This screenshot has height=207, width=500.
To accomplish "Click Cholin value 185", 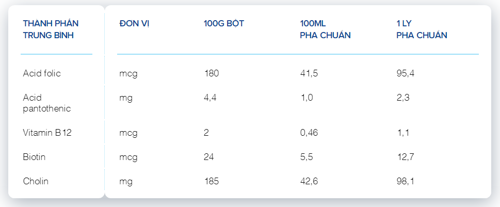I will tap(212, 181).
